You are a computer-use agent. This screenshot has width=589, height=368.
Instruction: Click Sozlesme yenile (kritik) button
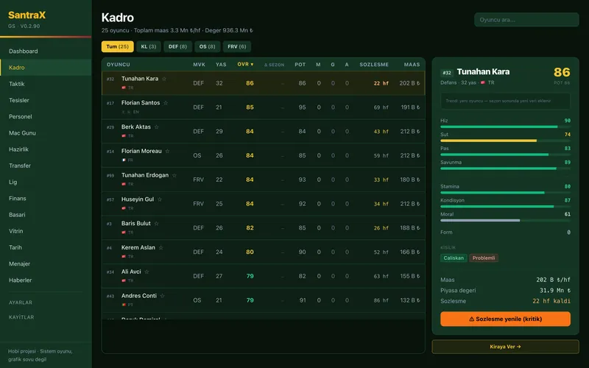(x=505, y=319)
